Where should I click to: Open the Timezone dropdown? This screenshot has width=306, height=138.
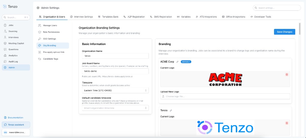[x=115, y=91]
